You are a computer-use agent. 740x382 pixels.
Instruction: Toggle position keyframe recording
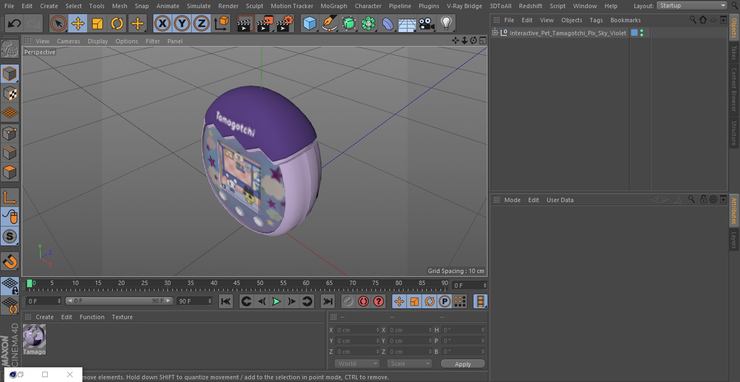click(x=399, y=301)
